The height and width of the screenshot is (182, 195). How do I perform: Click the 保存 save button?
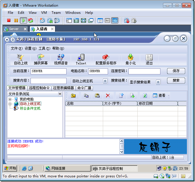coord(176,71)
